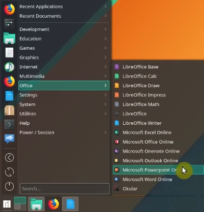Launch LibreOffice Draw

coord(158,86)
